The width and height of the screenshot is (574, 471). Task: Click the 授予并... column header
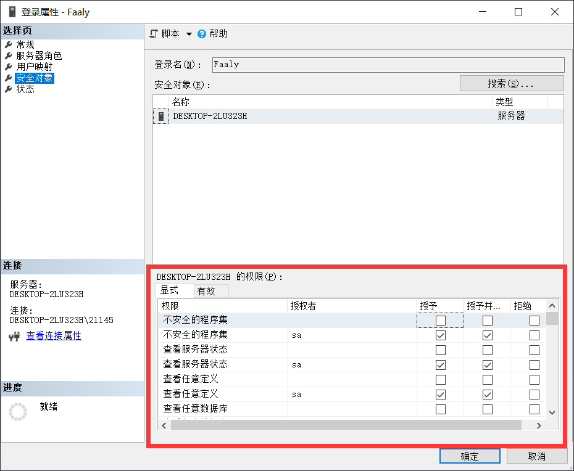[487, 306]
